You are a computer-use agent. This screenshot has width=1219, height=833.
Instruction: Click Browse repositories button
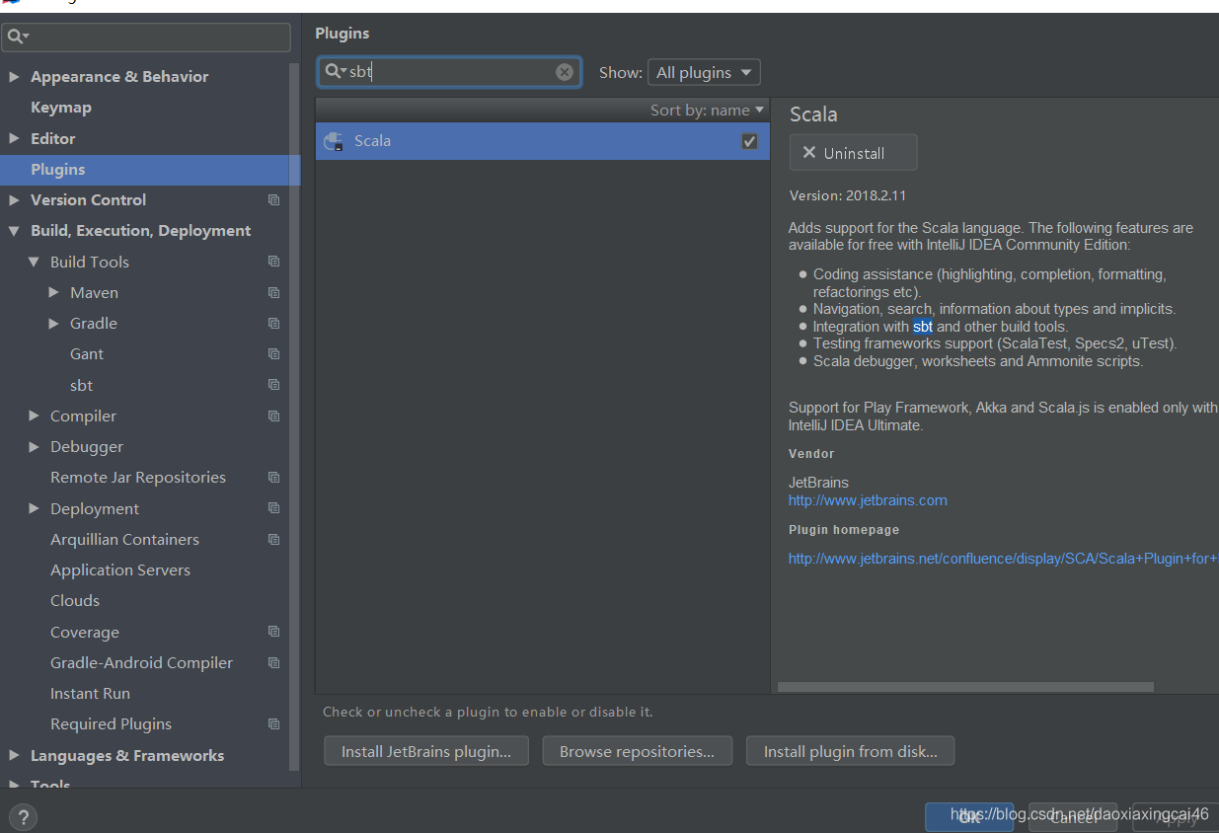click(637, 751)
